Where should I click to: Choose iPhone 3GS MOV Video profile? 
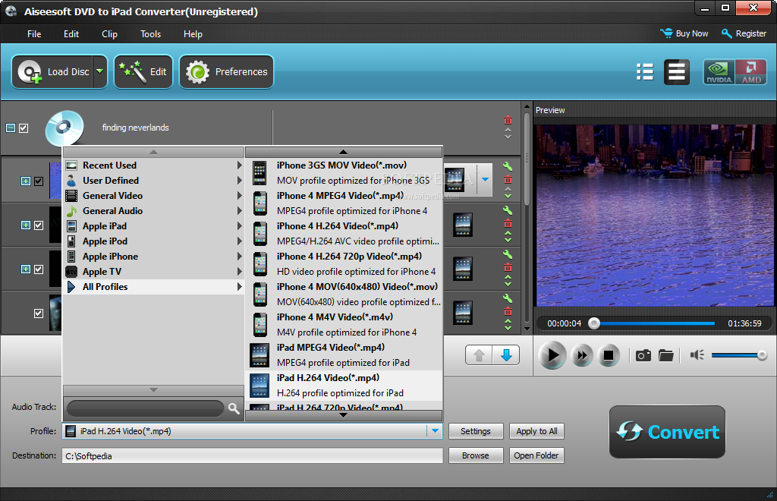(x=344, y=173)
